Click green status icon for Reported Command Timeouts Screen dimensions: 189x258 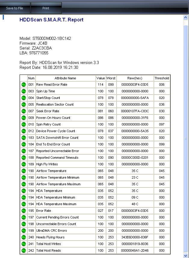pyautogui.click(x=23, y=158)
